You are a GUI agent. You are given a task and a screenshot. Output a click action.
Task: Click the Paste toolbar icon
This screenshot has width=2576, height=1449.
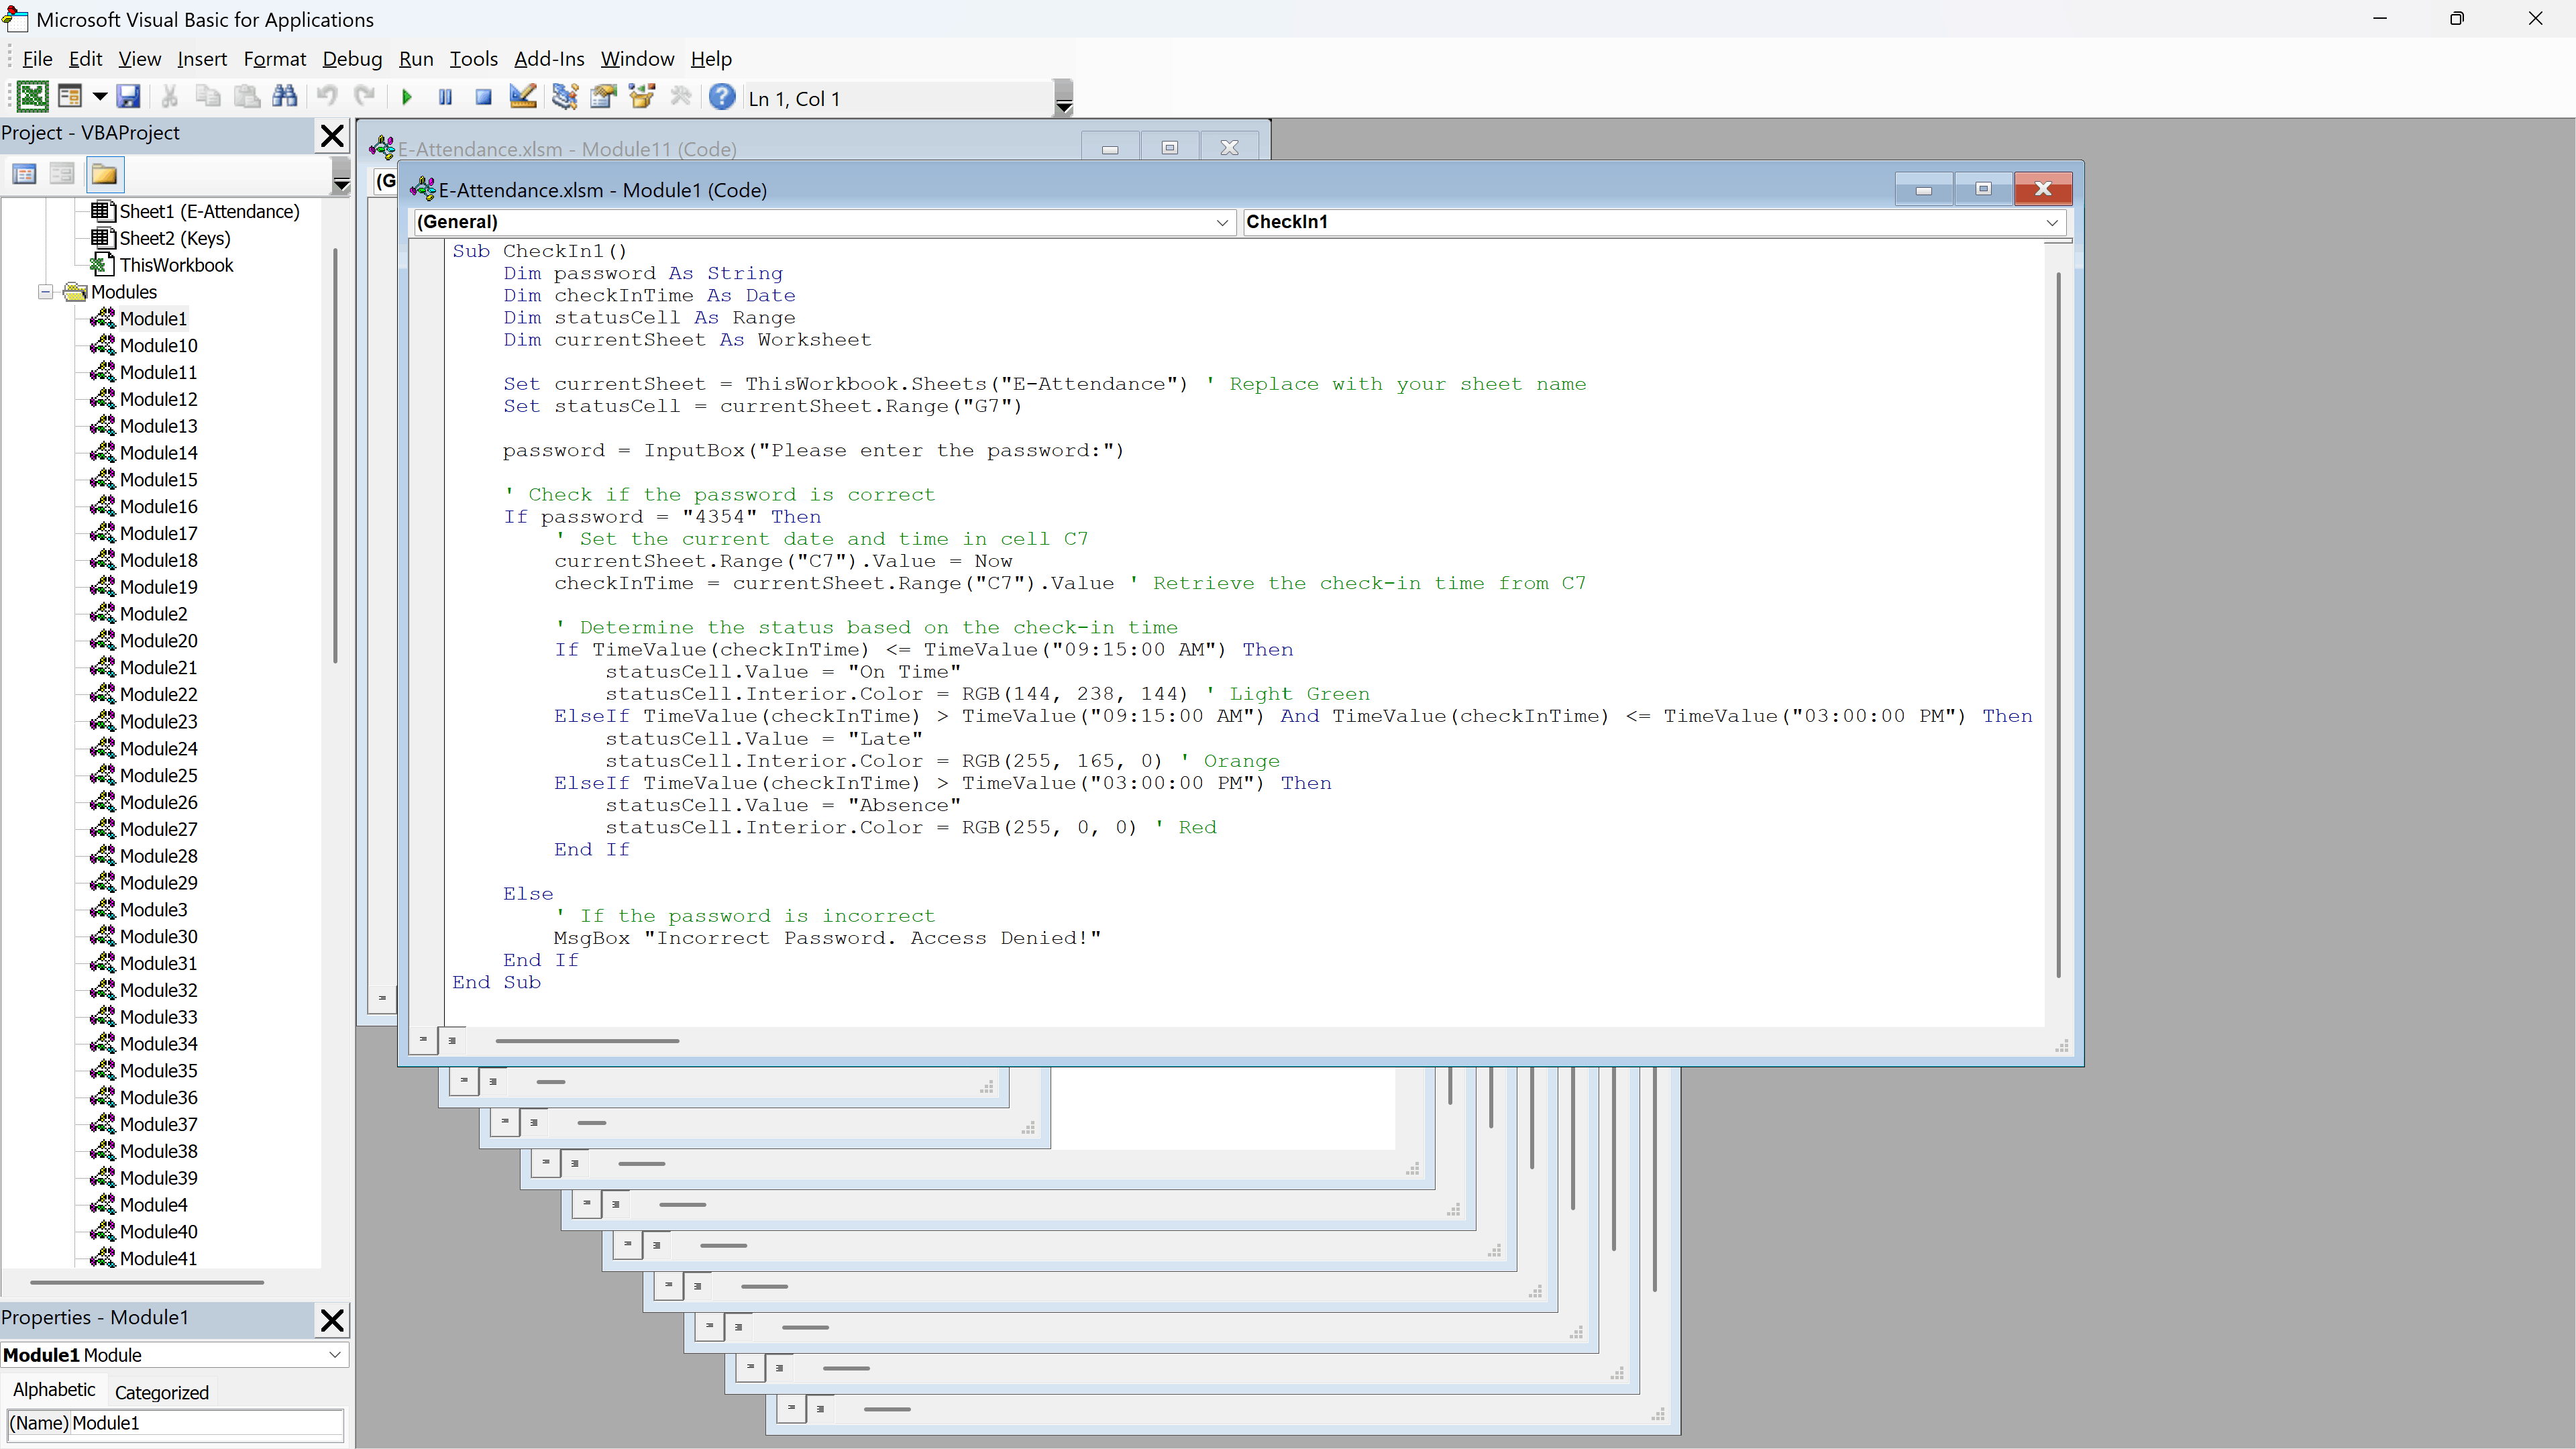247,97
